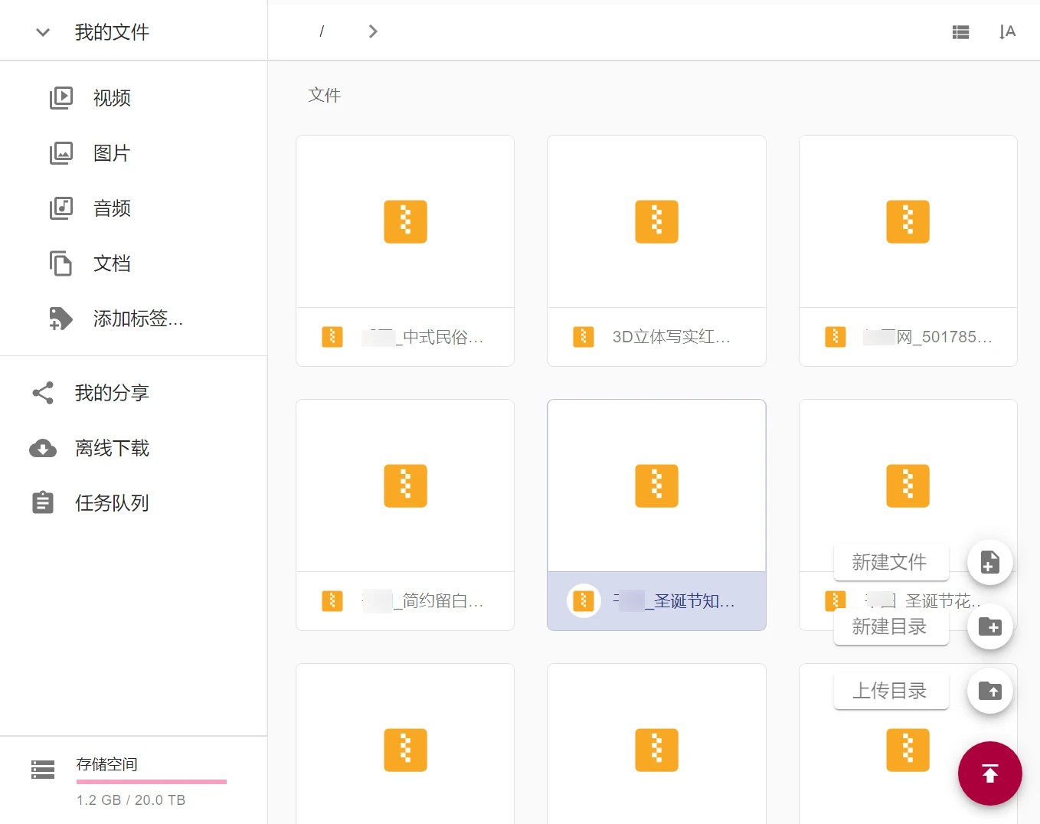This screenshot has width=1040, height=824.
Task: Switch to list view icon
Action: [960, 32]
